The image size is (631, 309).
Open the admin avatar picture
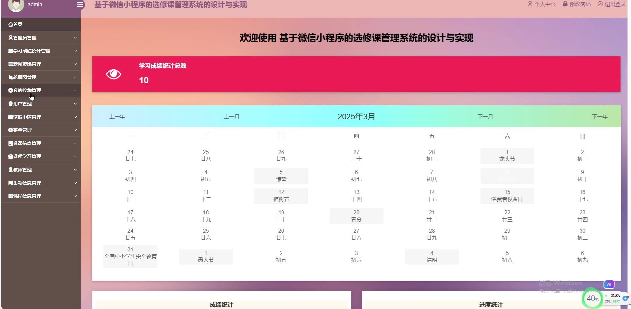click(16, 5)
